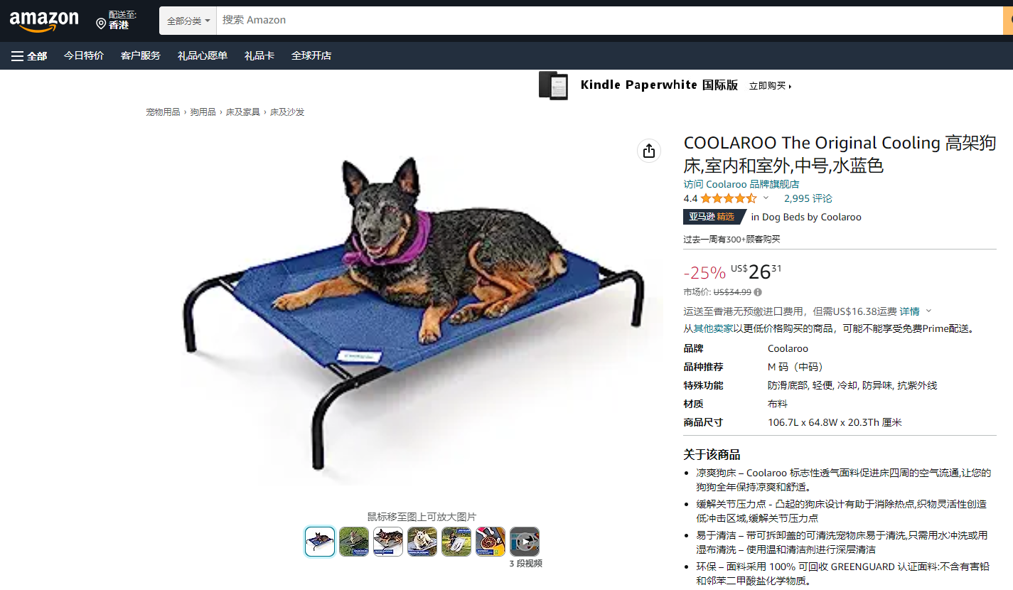
Task: Open 礼品卡 in the navigation bar
Action: tap(259, 55)
